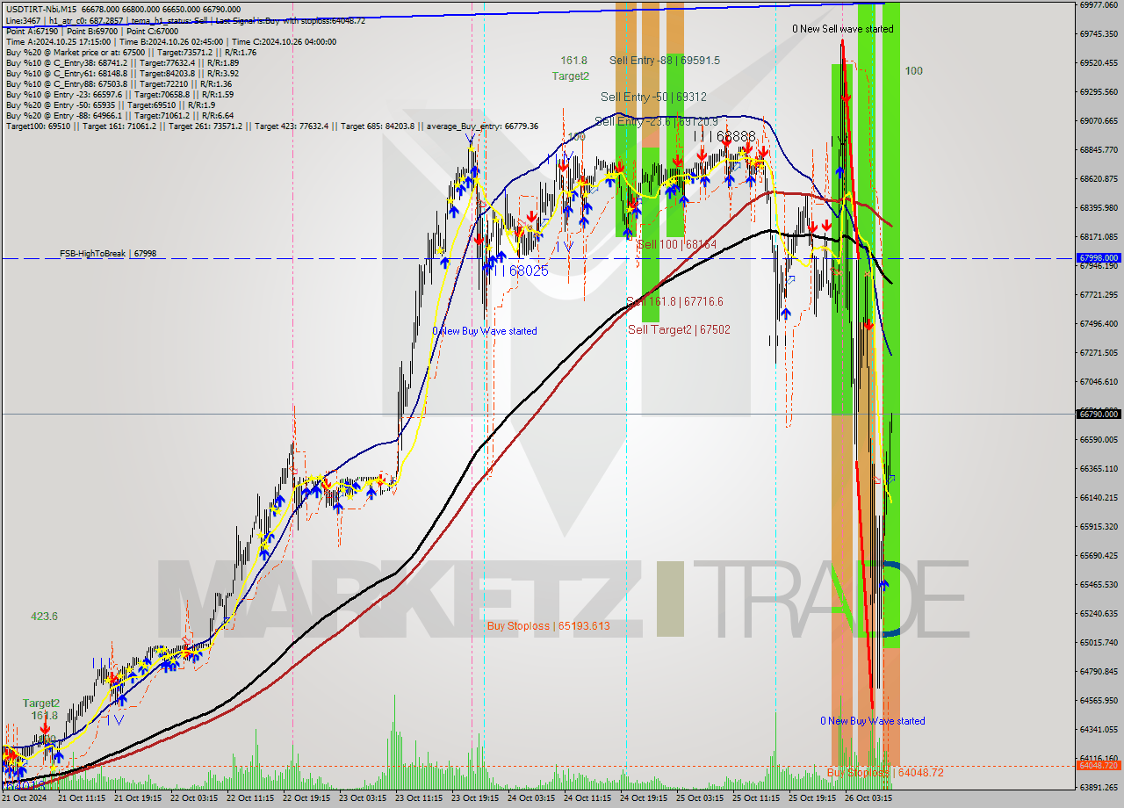Screen dimensions: 1124x808
Task: Select the 68845.770 price axis label
Action: pos(1099,149)
